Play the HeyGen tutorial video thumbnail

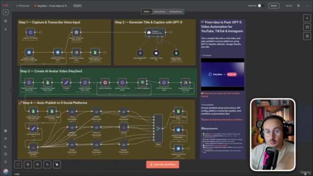[223, 74]
